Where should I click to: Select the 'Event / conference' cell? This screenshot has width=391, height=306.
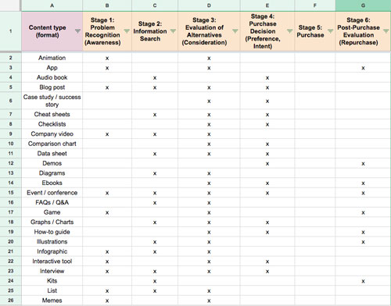[x=52, y=193]
